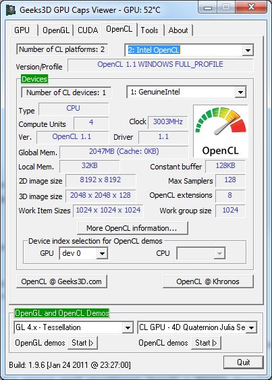Screen dimensions: 272x380
Task: Close the GPU Caps Viewer window
Action: (x=251, y=7)
